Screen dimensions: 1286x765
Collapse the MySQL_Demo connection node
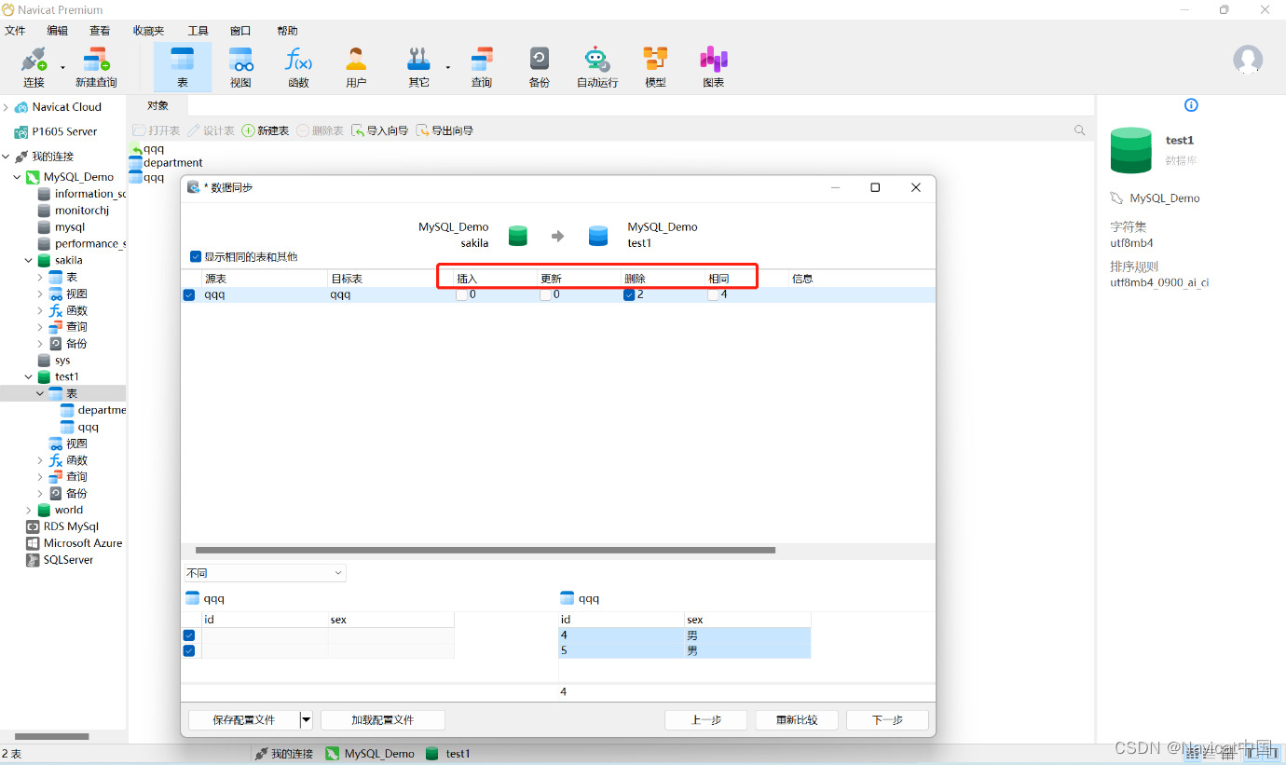click(17, 177)
